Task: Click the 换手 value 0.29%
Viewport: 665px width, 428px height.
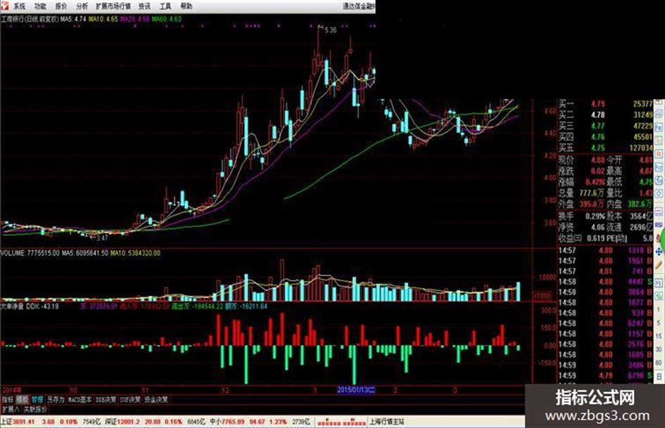Action: point(595,216)
